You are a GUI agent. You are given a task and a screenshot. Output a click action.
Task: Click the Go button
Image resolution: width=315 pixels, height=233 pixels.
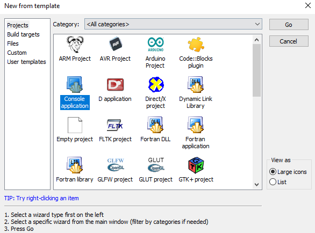pyautogui.click(x=289, y=25)
